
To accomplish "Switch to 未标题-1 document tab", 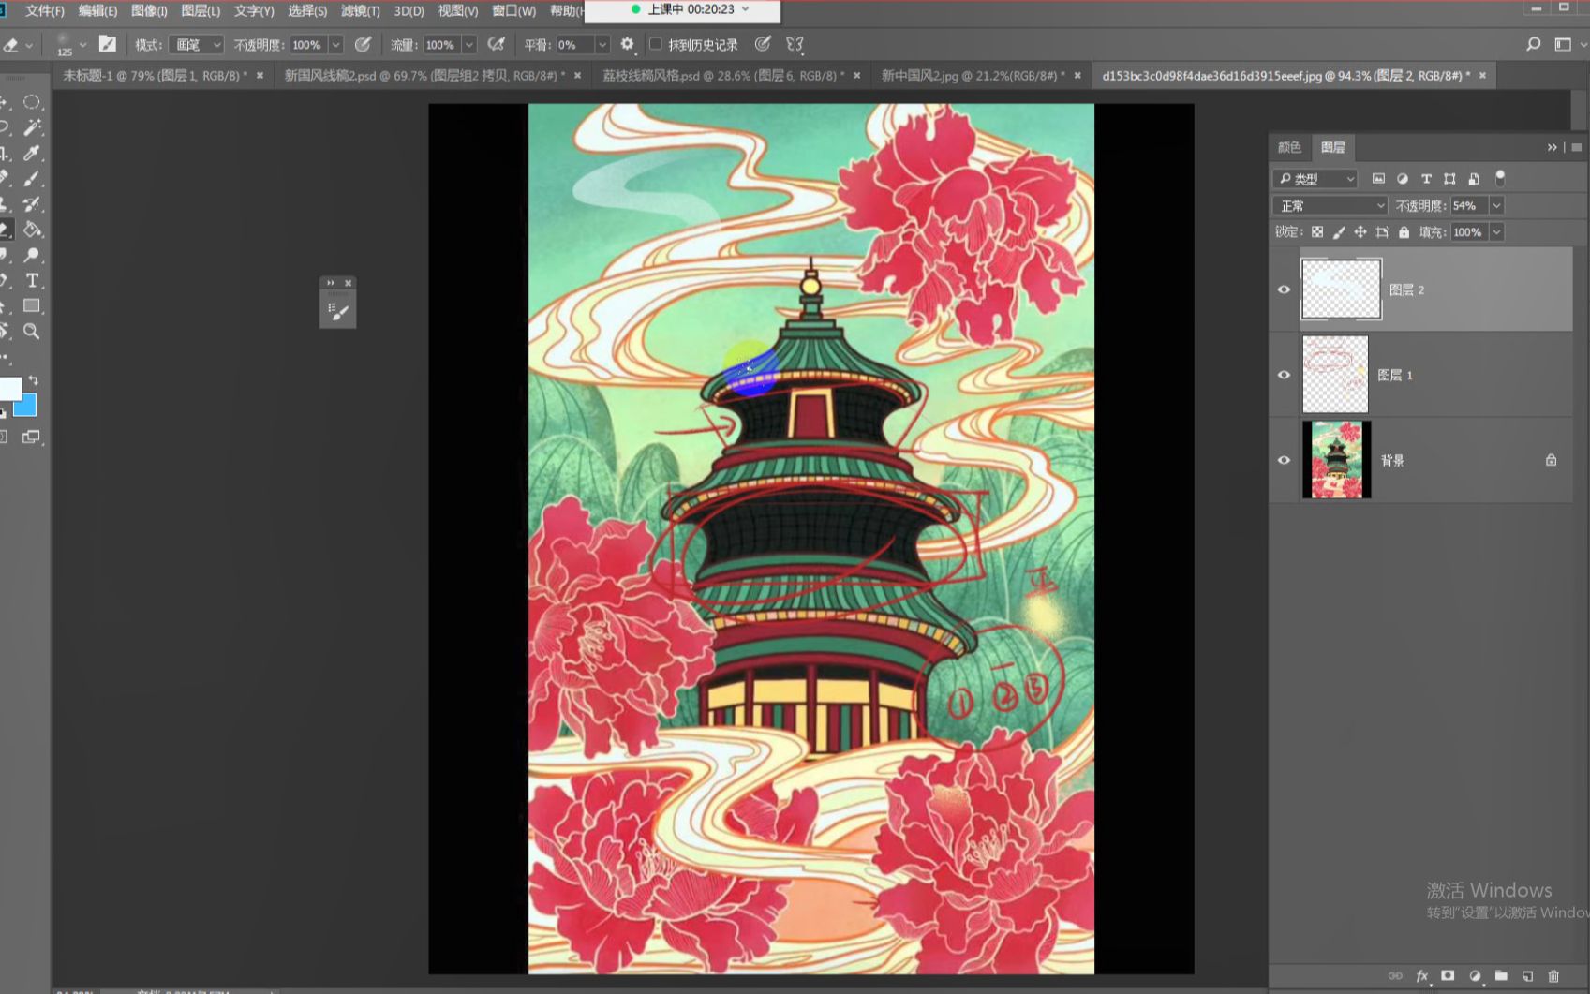I will coord(155,75).
